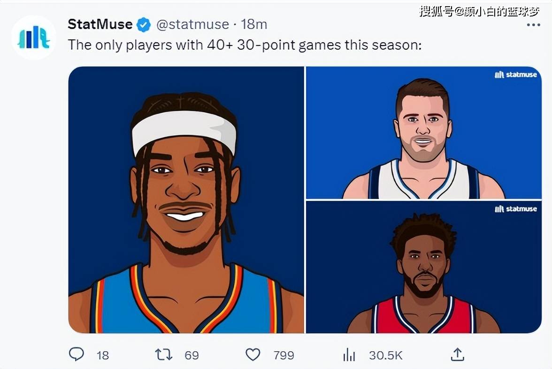Viewport: 552px width, 369px height.
Task: Click the statmuse watermark on top-right image
Action: (516, 75)
